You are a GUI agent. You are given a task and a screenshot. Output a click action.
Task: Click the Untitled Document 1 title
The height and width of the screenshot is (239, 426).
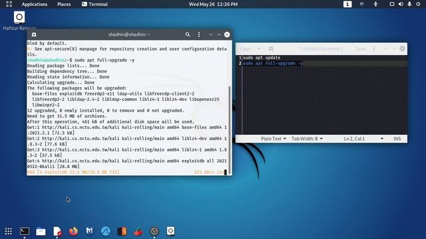point(321,48)
